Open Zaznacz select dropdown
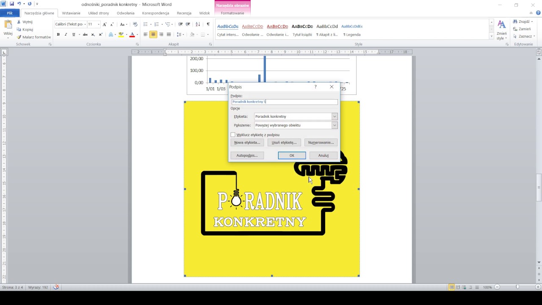This screenshot has height=305, width=542. (524, 36)
